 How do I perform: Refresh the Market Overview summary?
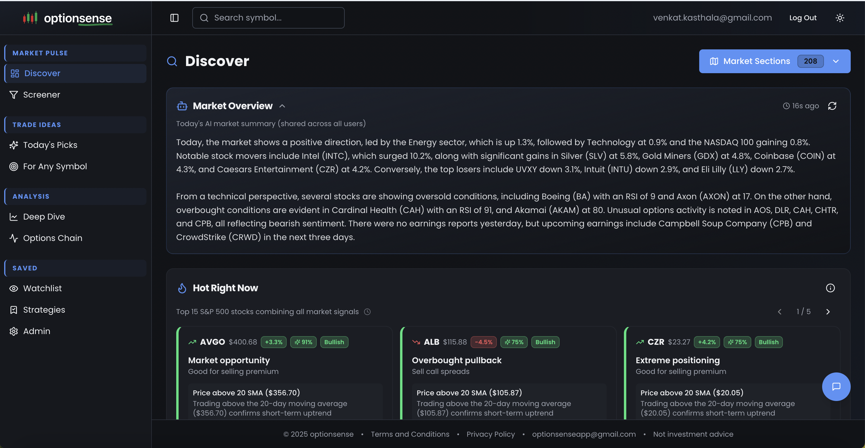tap(832, 106)
